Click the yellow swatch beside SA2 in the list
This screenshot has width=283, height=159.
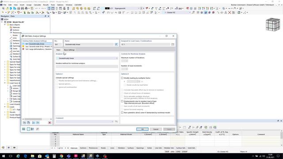coord(23,46)
